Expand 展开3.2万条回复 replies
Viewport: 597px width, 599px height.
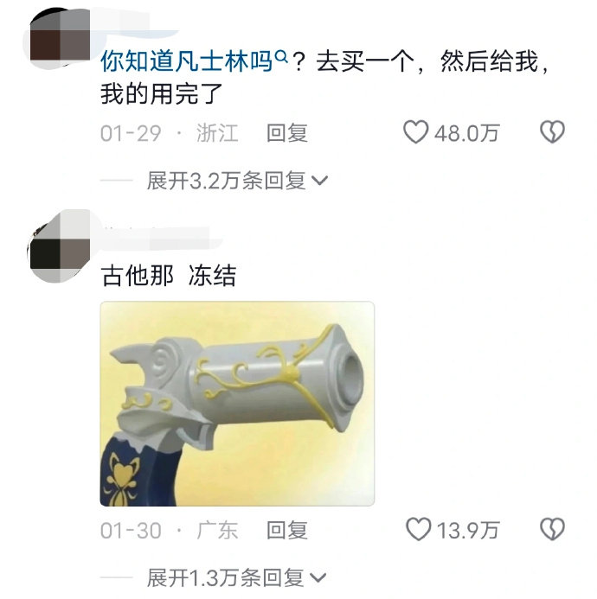(237, 181)
